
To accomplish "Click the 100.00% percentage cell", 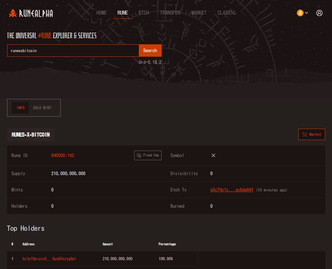I will (x=166, y=259).
